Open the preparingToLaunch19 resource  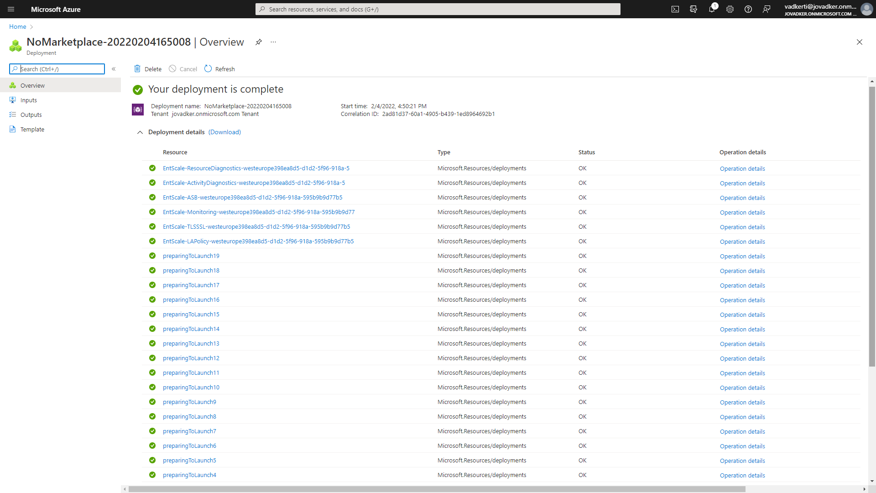click(191, 256)
